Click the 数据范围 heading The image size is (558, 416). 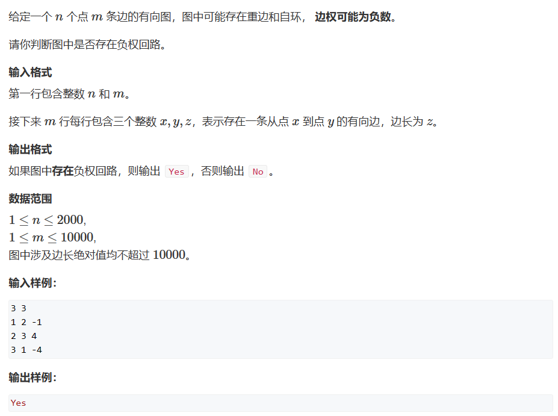(x=30, y=199)
